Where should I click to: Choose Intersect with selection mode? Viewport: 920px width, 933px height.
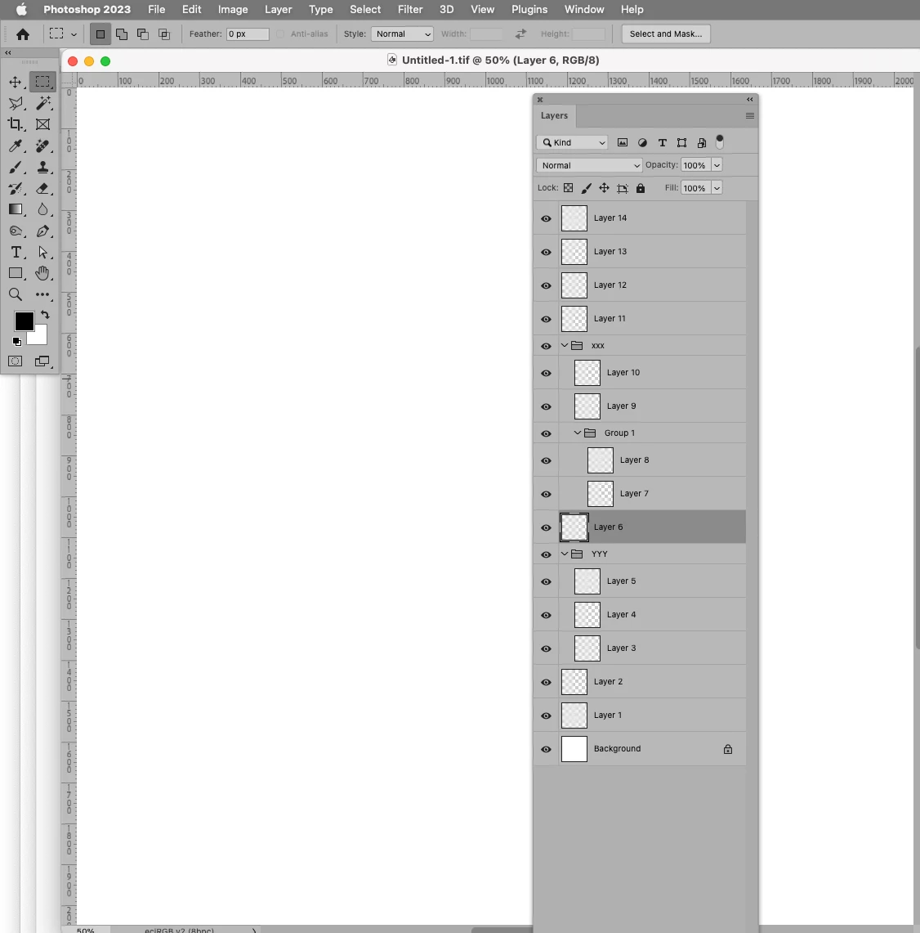coord(164,34)
